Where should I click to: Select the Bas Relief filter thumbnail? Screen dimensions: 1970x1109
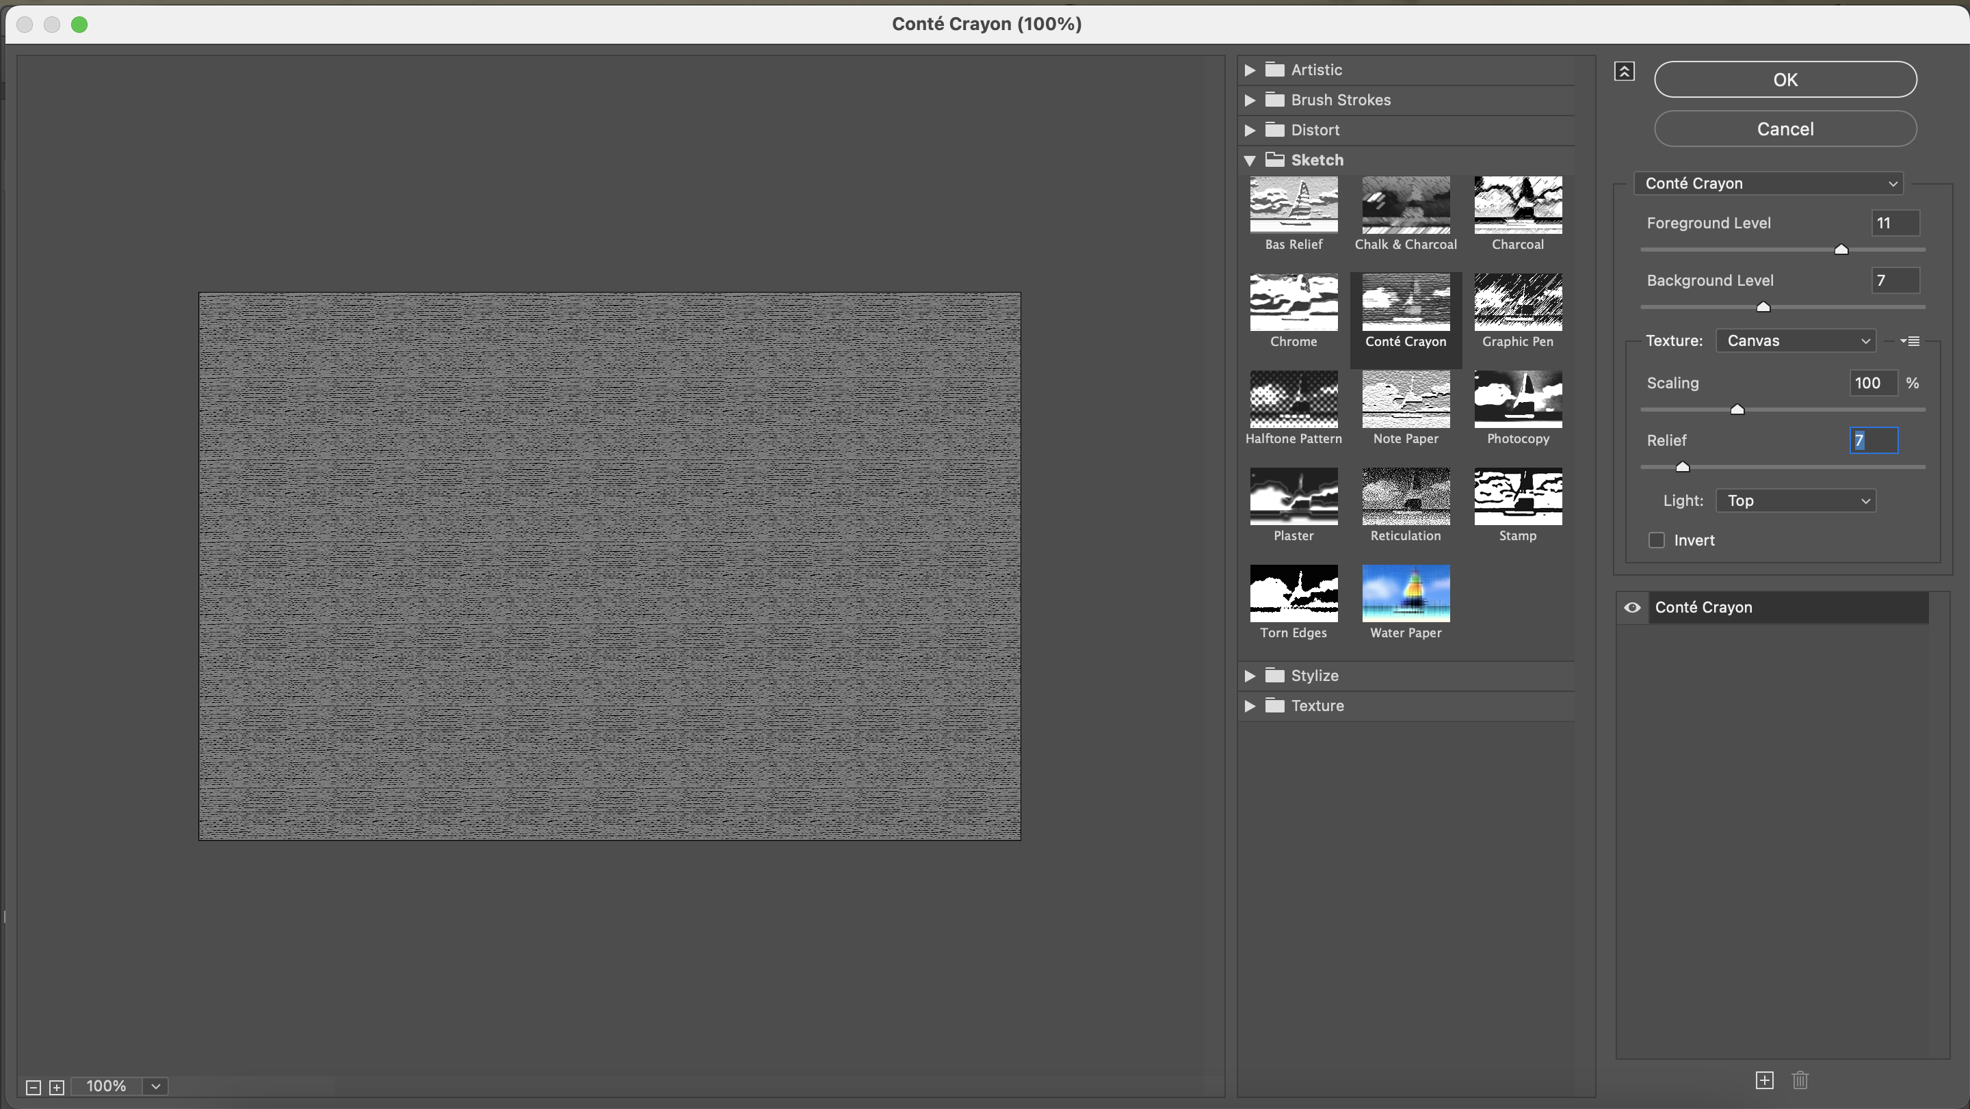[1292, 204]
